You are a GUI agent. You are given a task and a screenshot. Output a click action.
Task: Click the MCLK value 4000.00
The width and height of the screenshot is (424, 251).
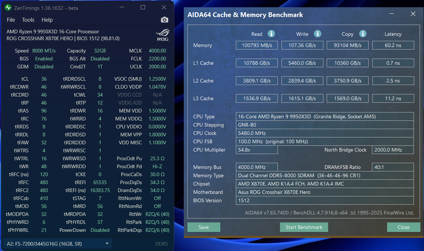click(157, 51)
